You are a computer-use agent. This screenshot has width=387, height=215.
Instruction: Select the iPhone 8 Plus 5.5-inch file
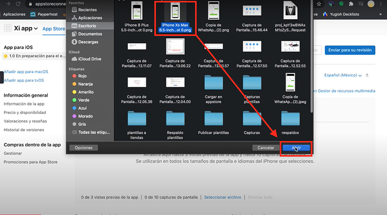(136, 17)
